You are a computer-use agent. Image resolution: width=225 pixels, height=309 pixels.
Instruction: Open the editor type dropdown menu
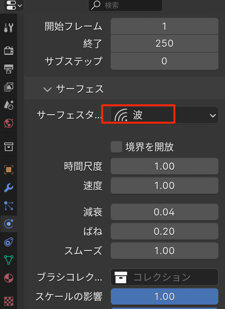[13, 5]
